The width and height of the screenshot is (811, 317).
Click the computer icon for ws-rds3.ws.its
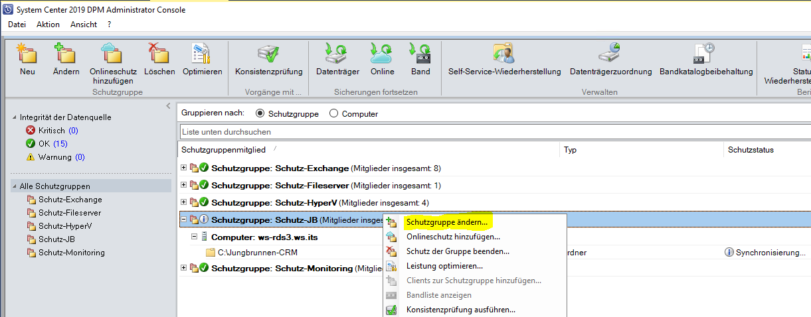pos(205,237)
